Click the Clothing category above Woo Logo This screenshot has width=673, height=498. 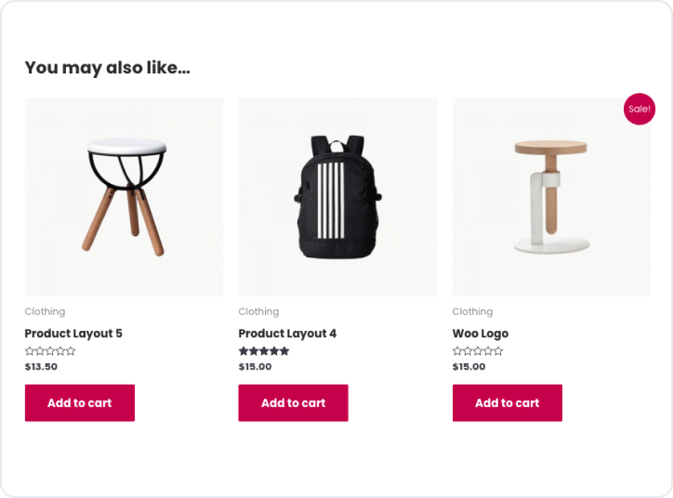(472, 312)
